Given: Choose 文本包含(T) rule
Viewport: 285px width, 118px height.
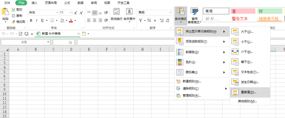Looking at the screenshot, I should pyautogui.click(x=250, y=72).
